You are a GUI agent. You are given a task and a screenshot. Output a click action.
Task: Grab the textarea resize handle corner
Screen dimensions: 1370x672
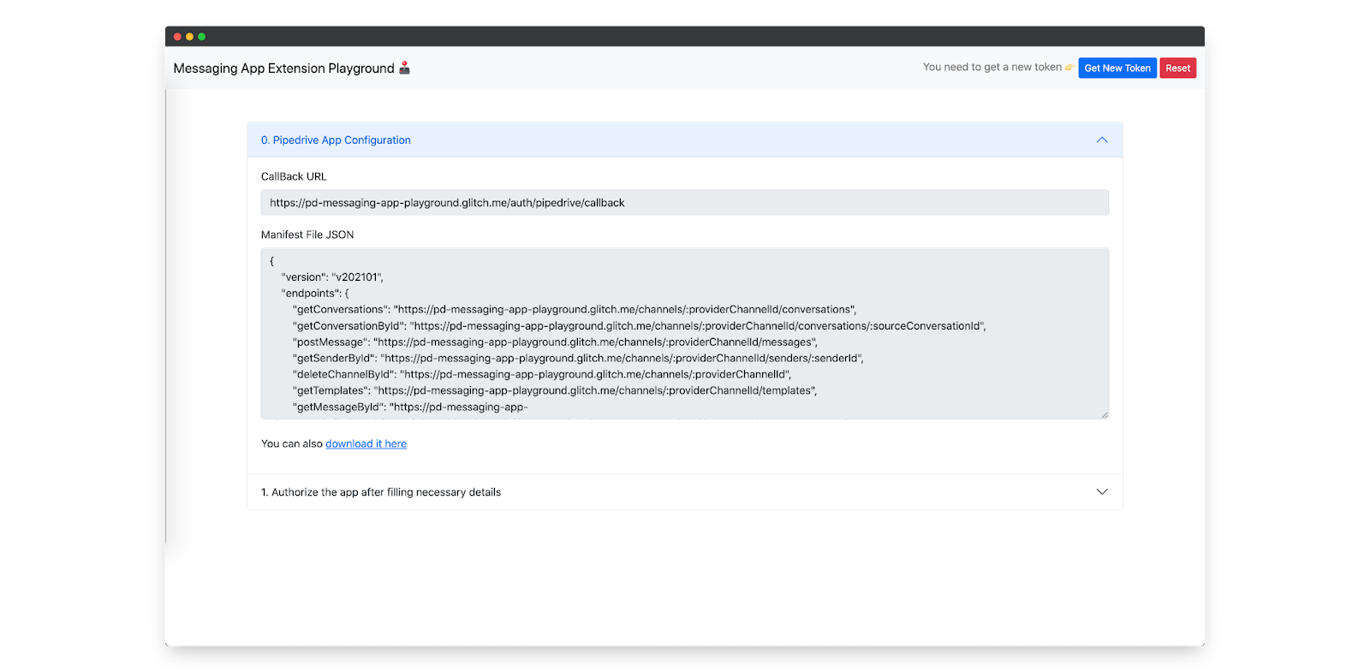pyautogui.click(x=1105, y=415)
